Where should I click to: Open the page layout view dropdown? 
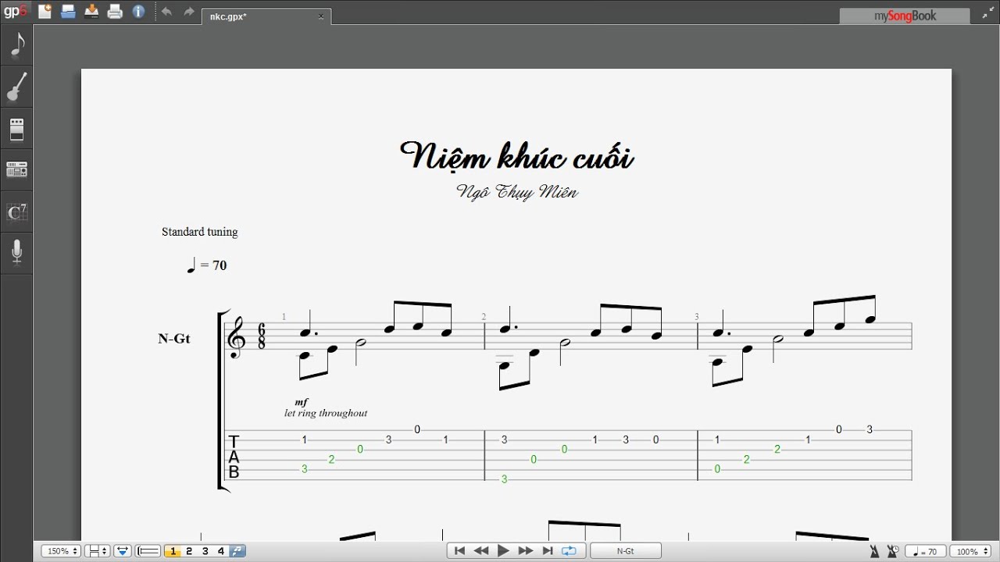point(98,551)
